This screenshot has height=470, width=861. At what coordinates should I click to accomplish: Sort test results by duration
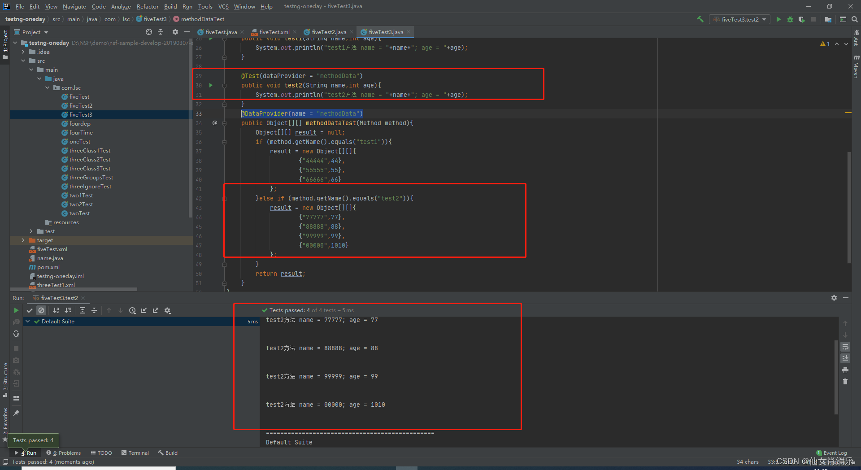pos(68,310)
